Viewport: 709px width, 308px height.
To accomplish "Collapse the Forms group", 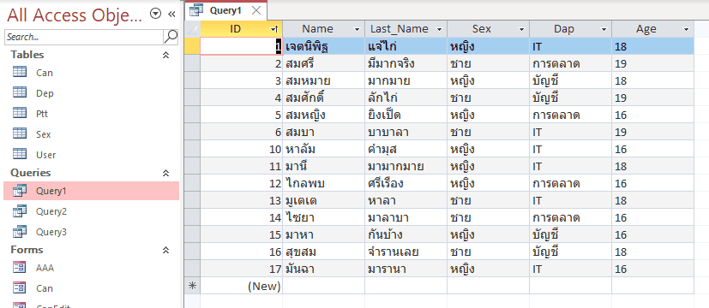I will [x=166, y=251].
